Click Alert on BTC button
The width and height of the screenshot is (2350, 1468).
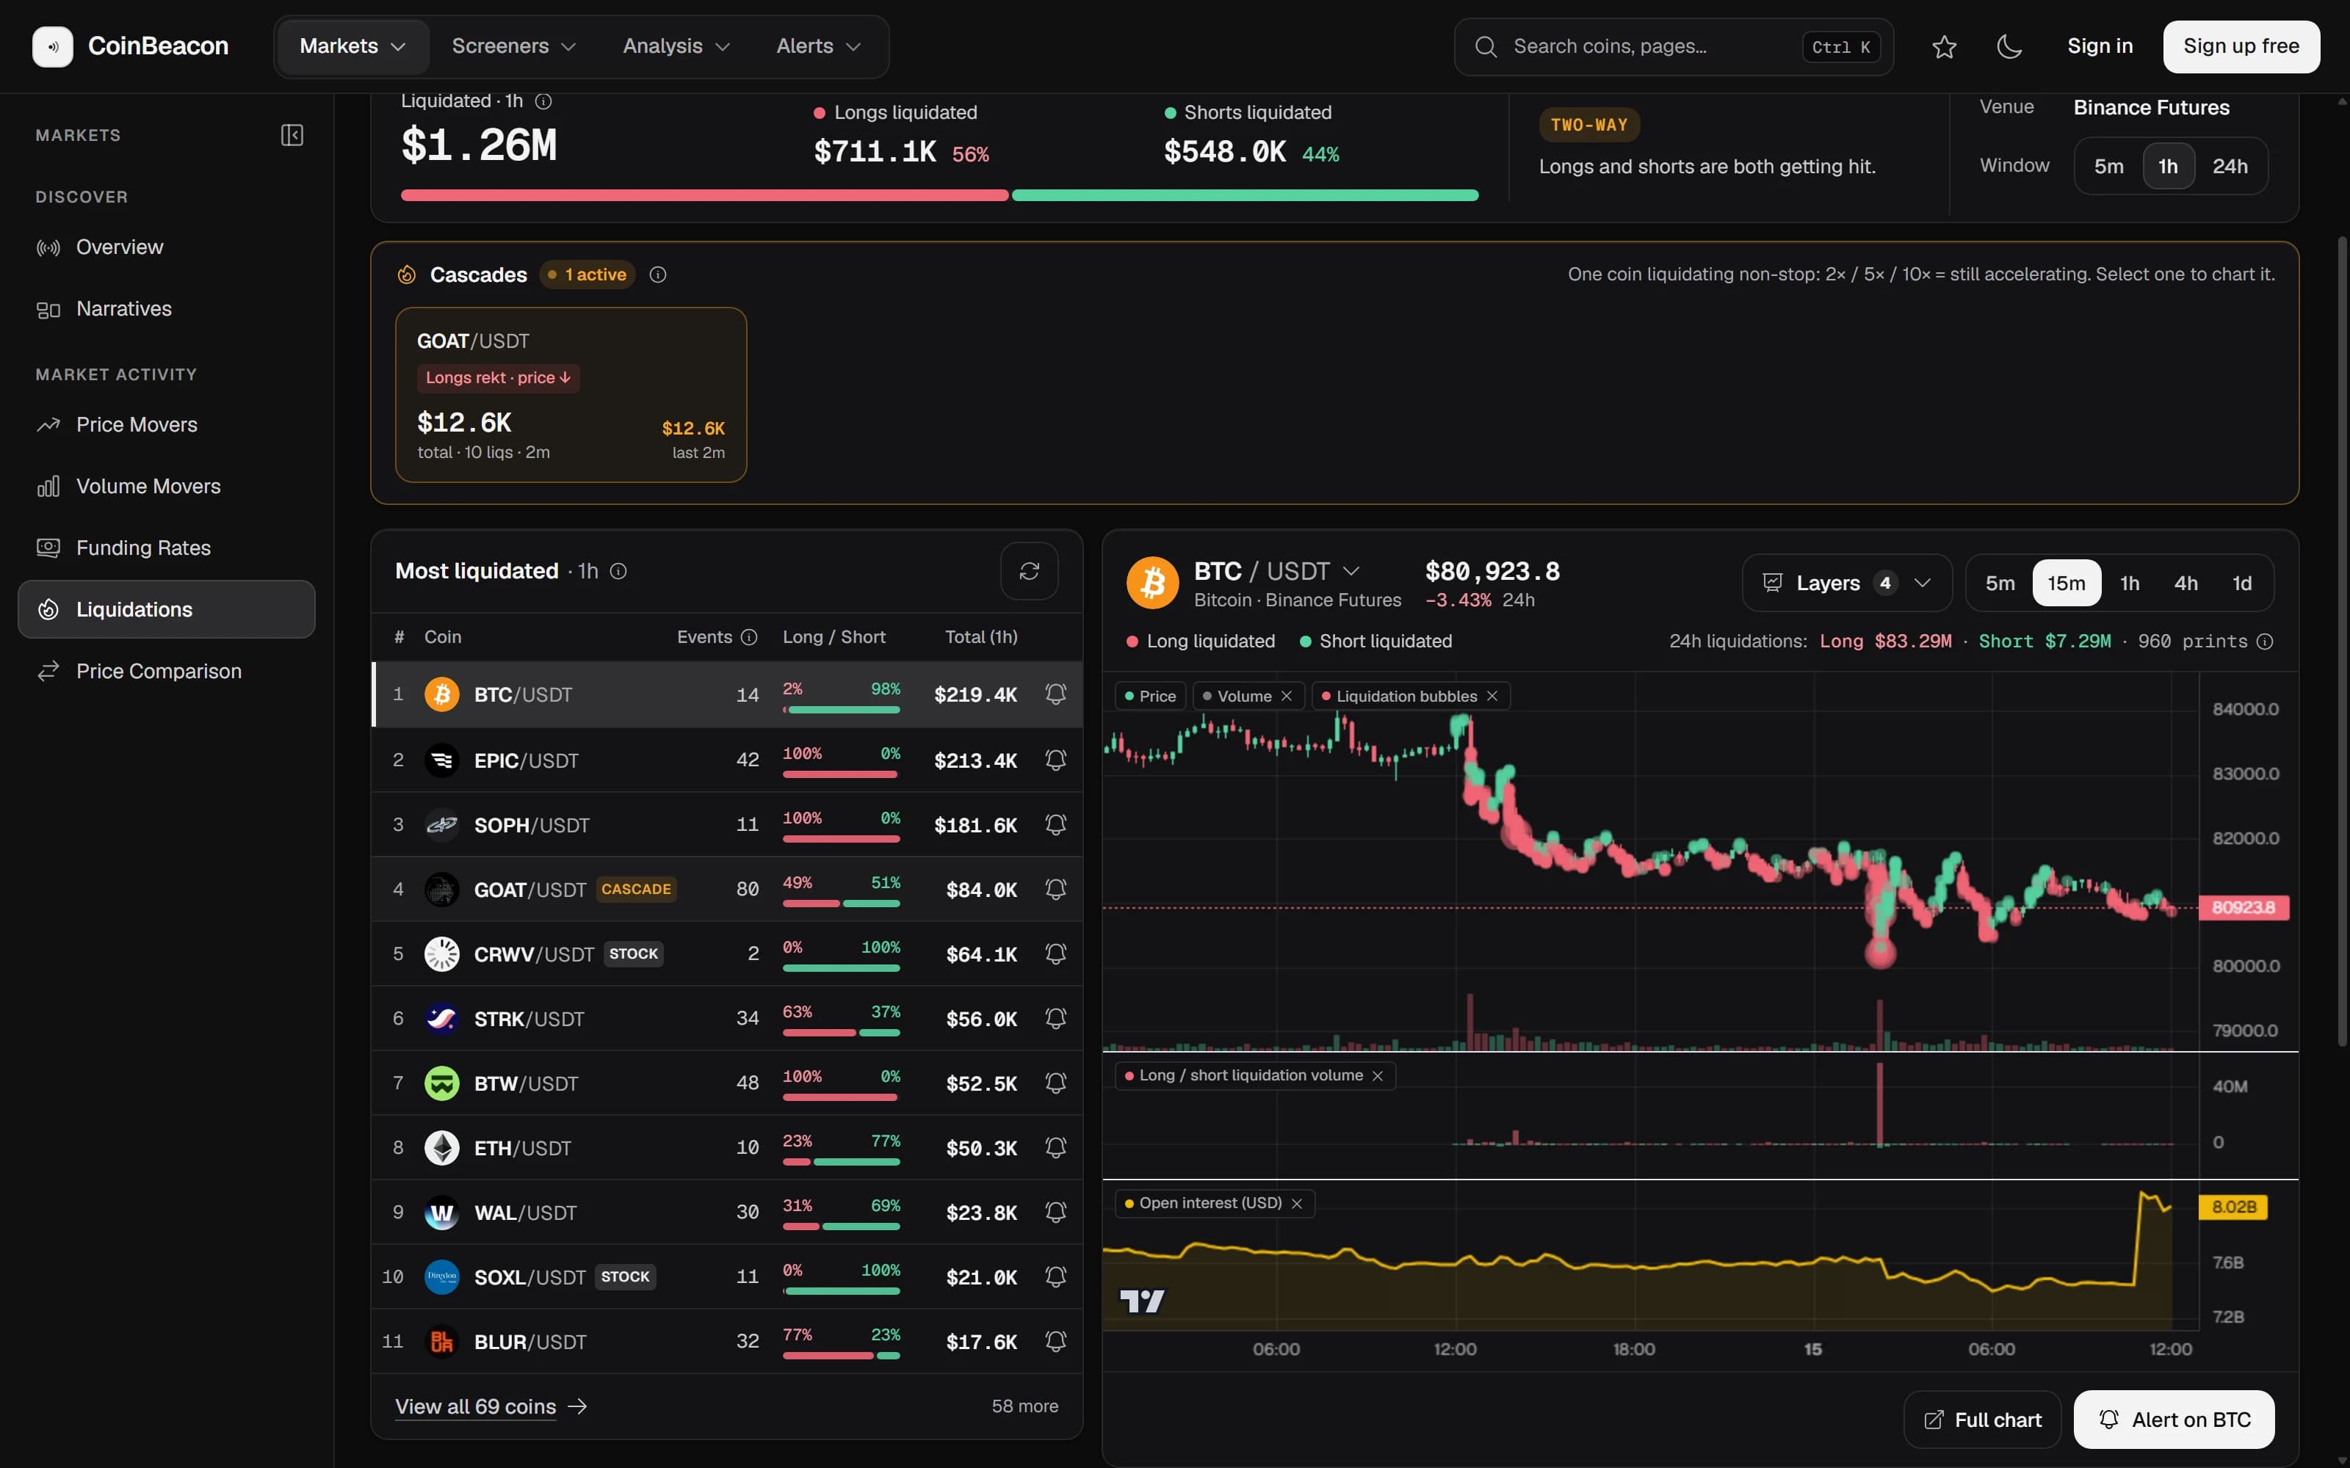pos(2173,1420)
